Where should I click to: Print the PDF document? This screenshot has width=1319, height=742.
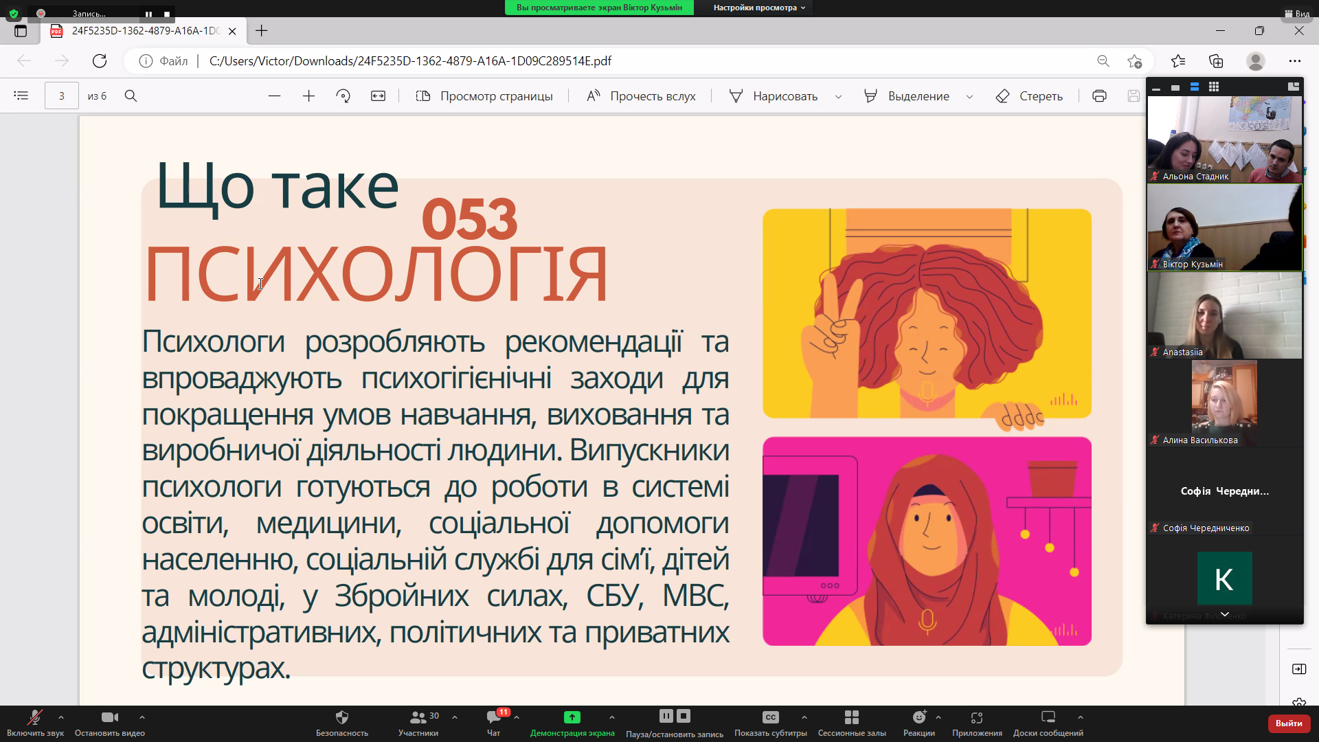click(x=1099, y=96)
